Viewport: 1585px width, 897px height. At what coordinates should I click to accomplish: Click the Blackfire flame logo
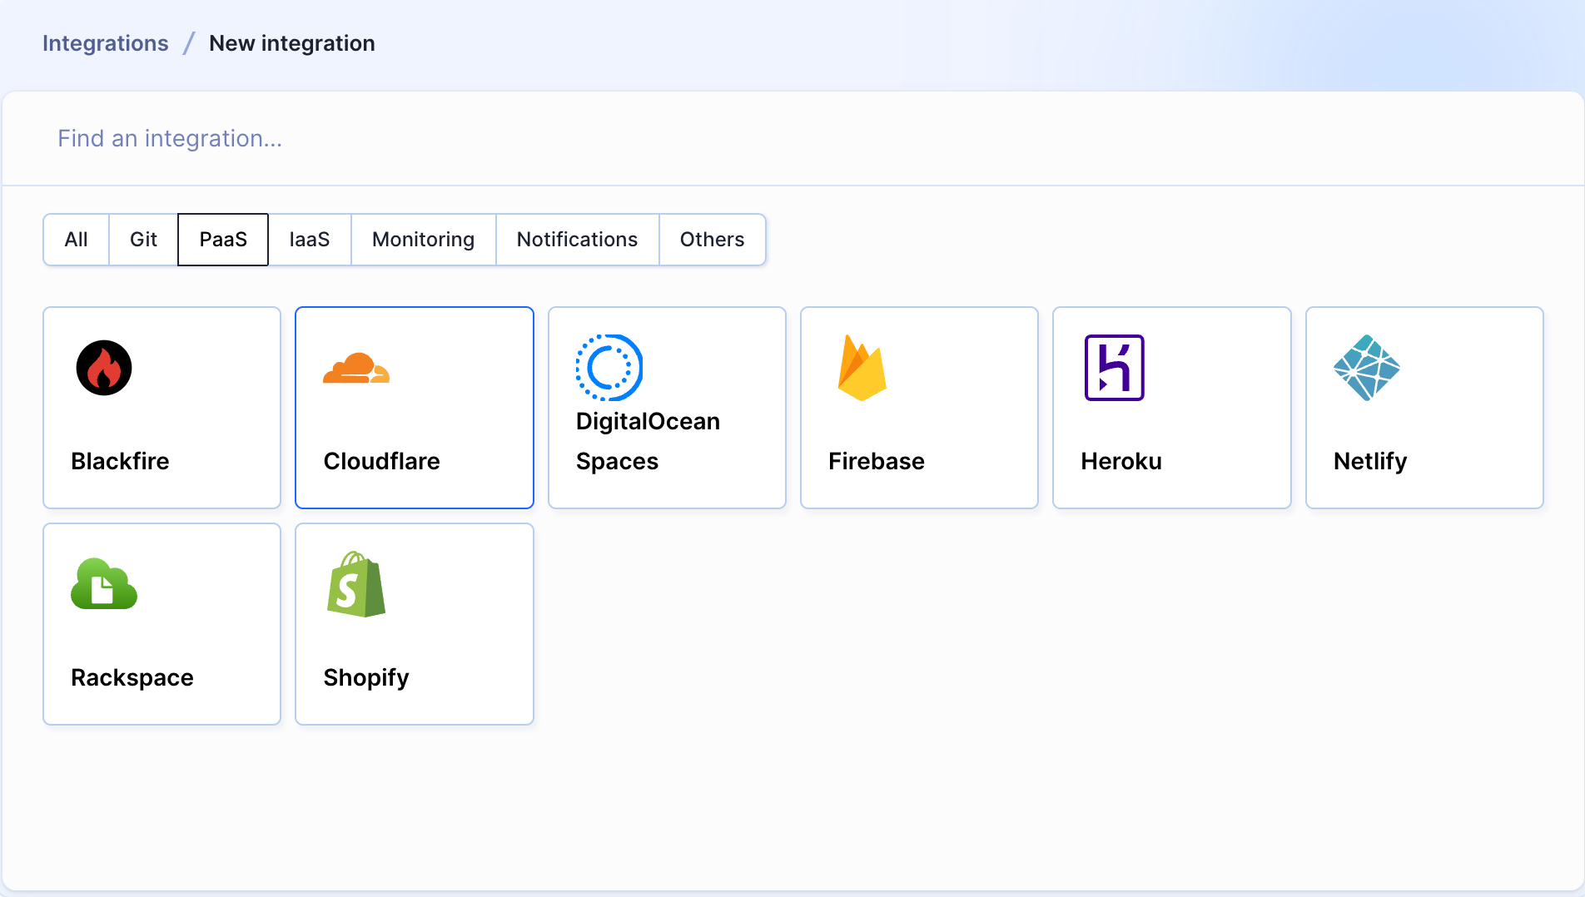tap(104, 368)
